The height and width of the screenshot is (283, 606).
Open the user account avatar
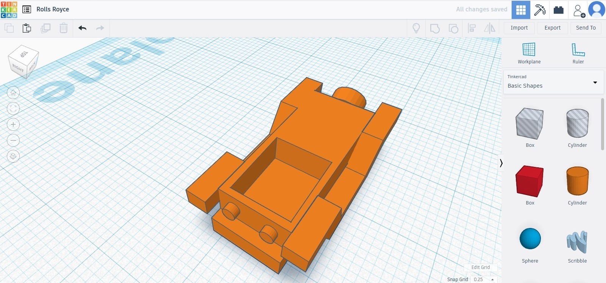(x=597, y=10)
